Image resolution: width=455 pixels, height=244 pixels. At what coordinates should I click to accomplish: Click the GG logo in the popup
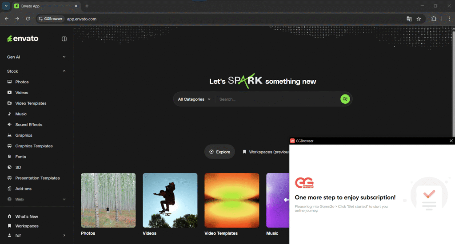coord(304,183)
